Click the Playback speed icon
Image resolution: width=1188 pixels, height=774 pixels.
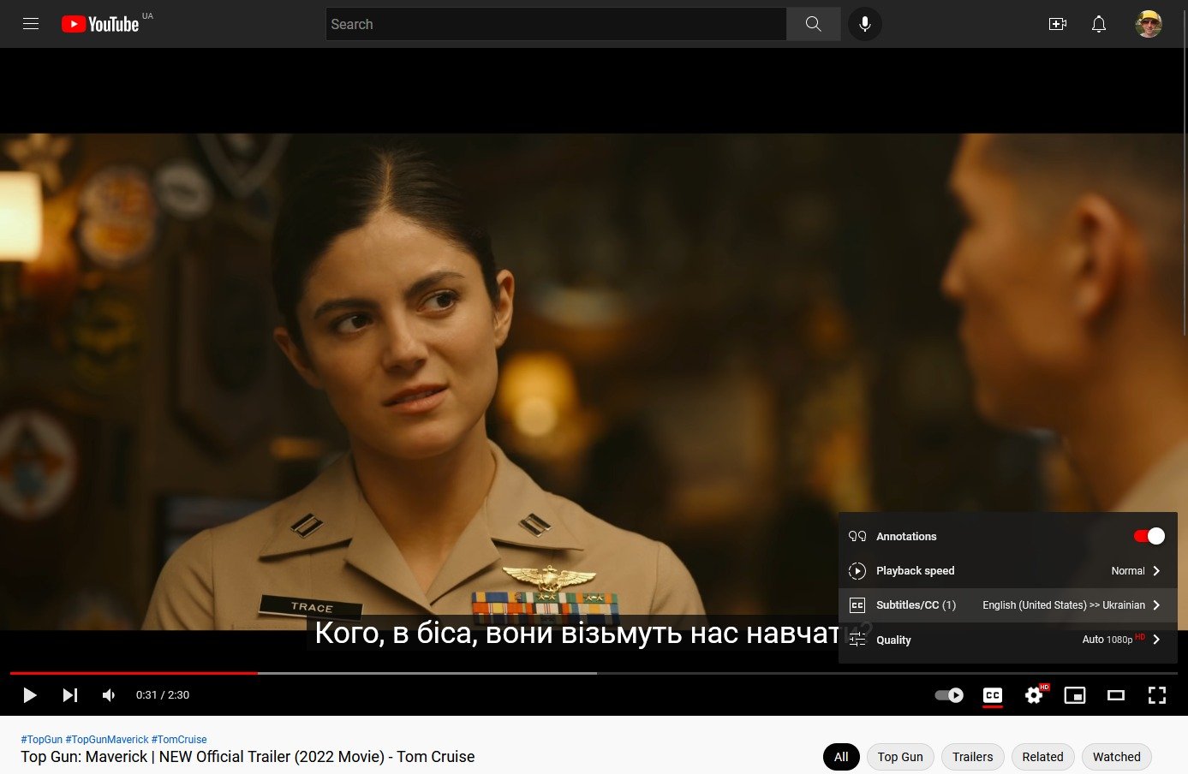click(857, 571)
